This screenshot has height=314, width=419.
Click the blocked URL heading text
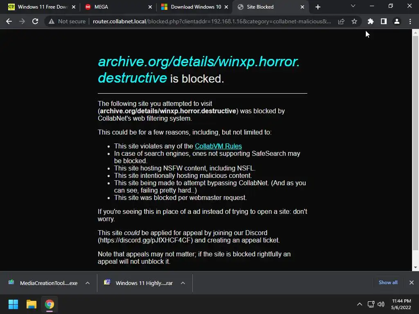(199, 70)
